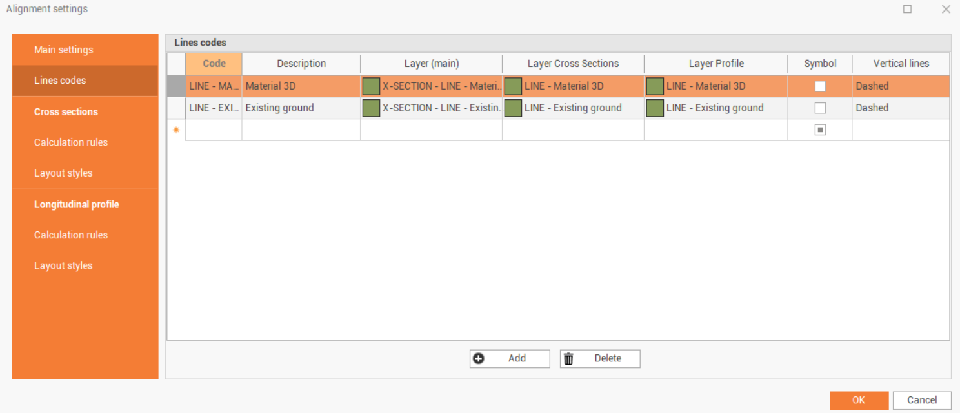Toggle Symbol checkbox for Existing ground row
The height and width of the screenshot is (413, 960).
pyautogui.click(x=820, y=108)
